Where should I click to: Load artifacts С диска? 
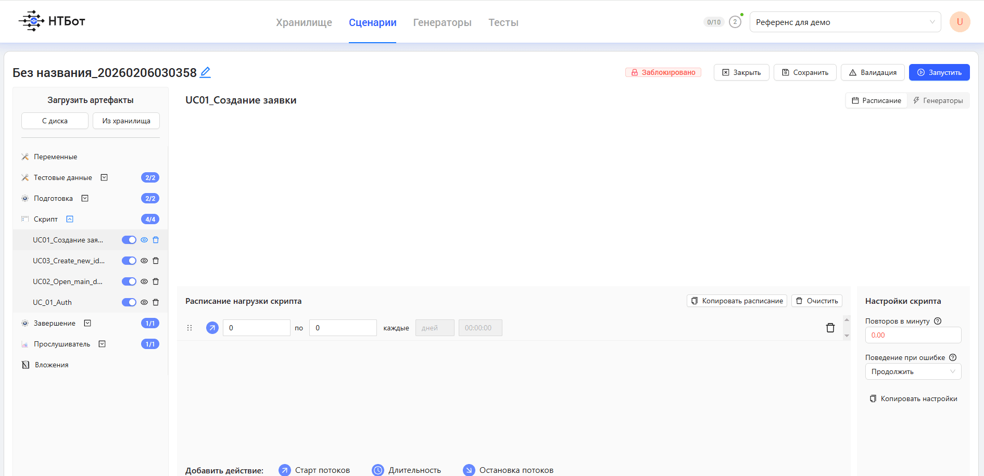[x=55, y=121]
